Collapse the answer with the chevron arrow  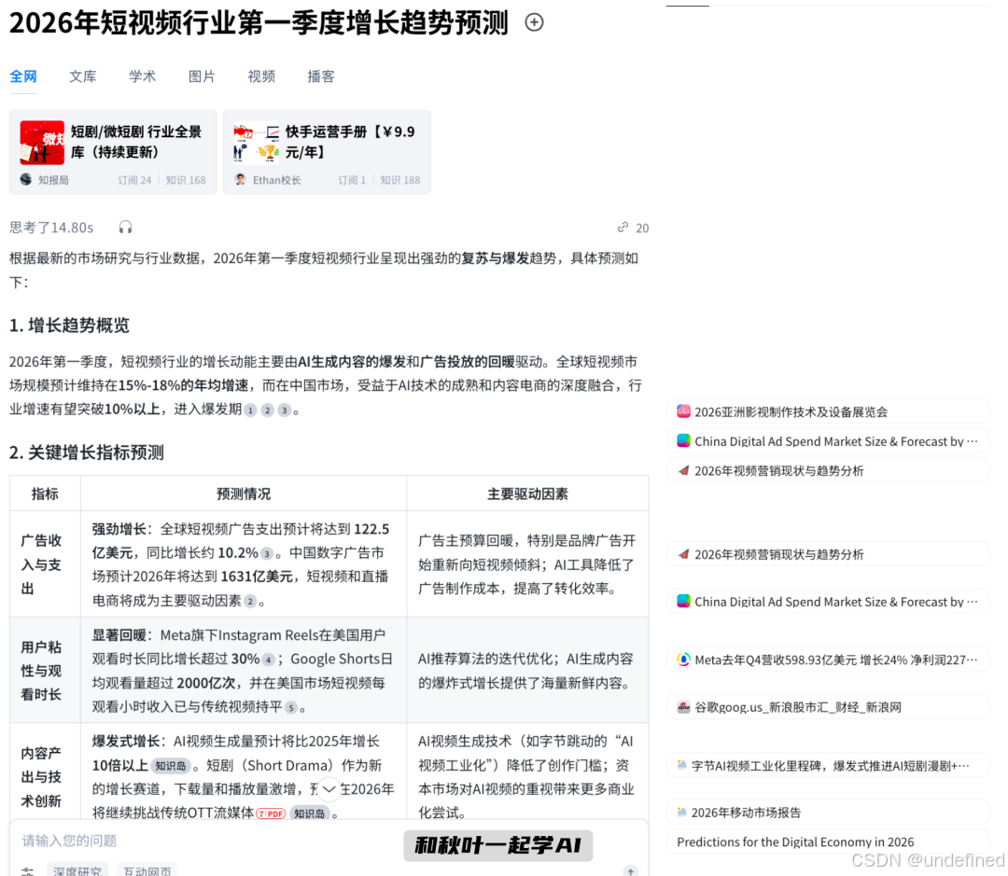(x=329, y=788)
